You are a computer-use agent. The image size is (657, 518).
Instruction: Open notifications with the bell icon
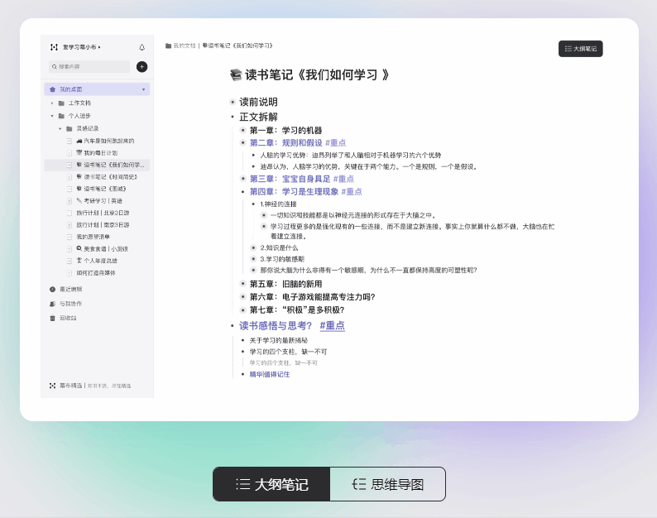[142, 47]
